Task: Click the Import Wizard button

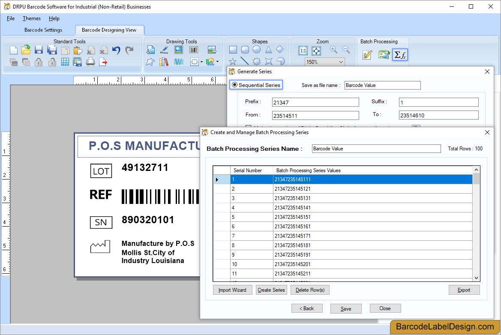Action: (x=232, y=290)
